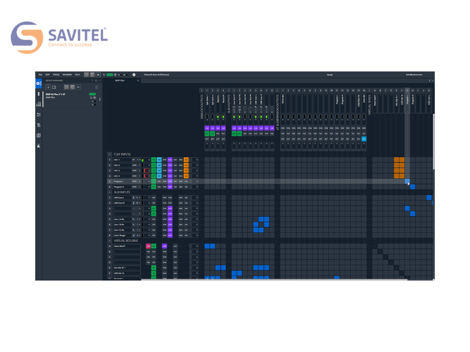Viewport: 470px width, 352px height.
Task: Click the horizontal scrollbar at bottom
Action: click(x=274, y=280)
